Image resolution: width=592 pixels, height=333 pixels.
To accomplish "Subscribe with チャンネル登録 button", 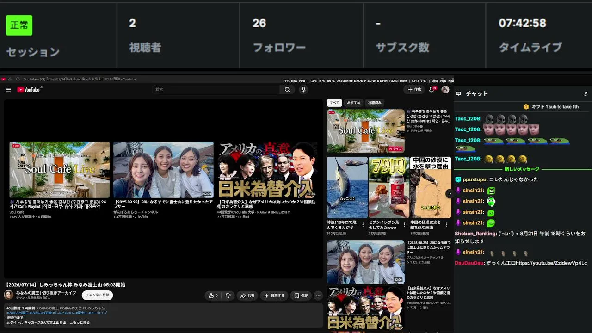I will 97,295.
